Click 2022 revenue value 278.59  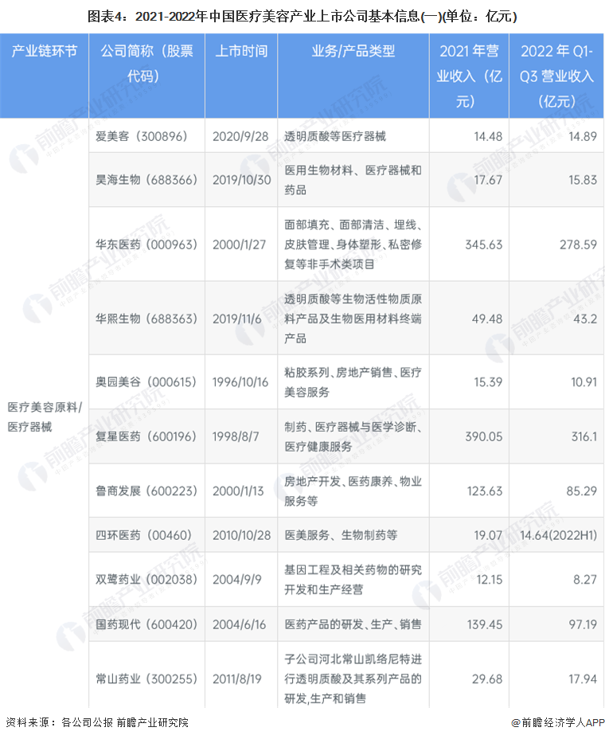[x=578, y=244]
